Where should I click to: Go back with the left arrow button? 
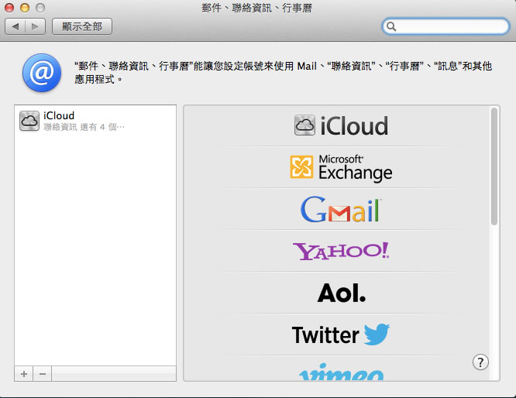[15, 26]
